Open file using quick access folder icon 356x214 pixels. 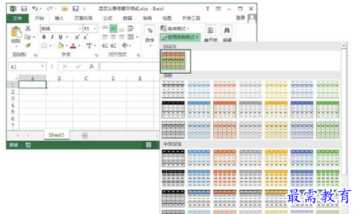pos(65,9)
